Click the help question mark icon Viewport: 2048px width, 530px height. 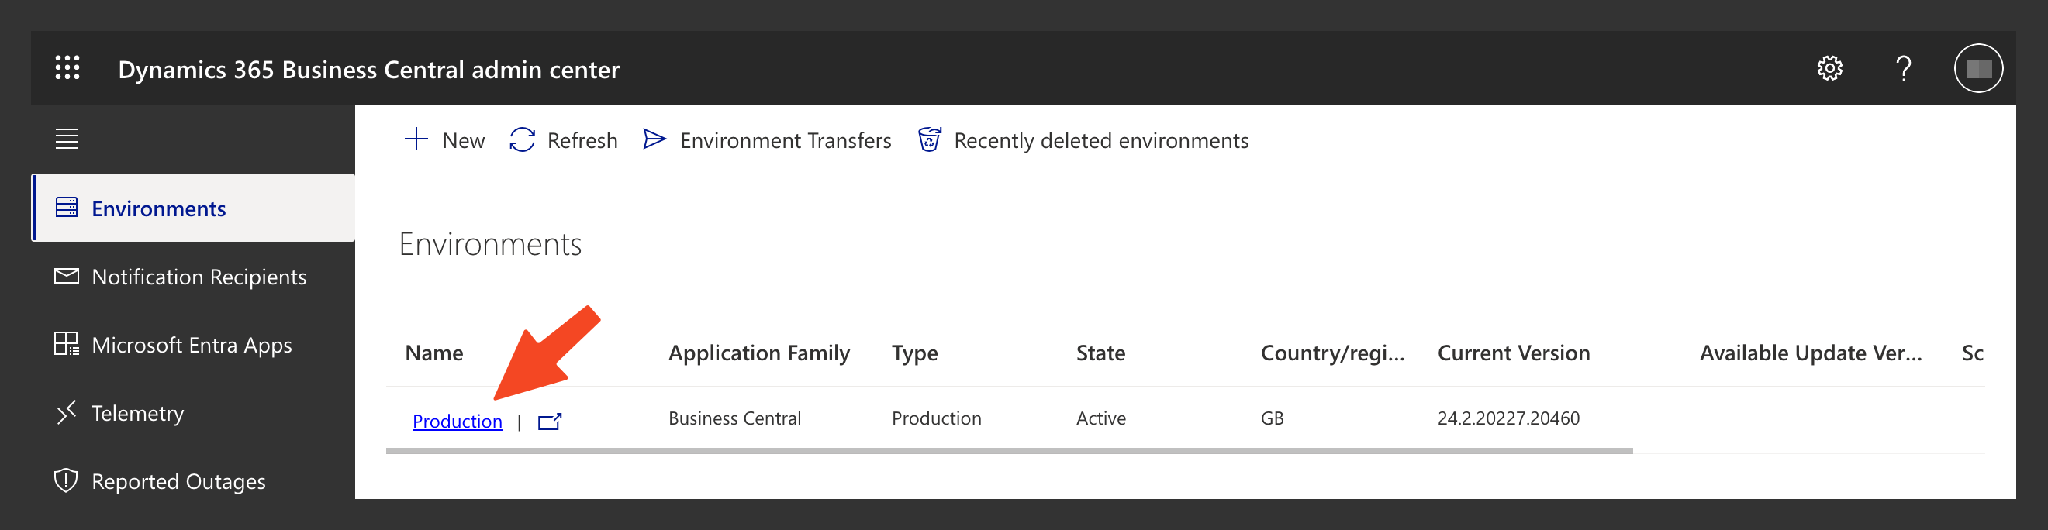click(1903, 68)
